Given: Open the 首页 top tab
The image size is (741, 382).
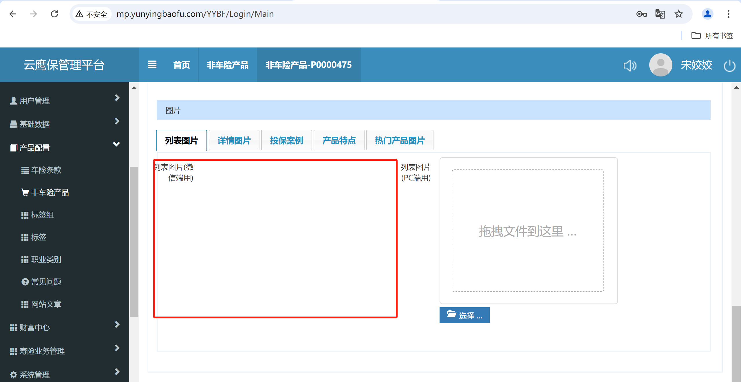Looking at the screenshot, I should click(182, 65).
